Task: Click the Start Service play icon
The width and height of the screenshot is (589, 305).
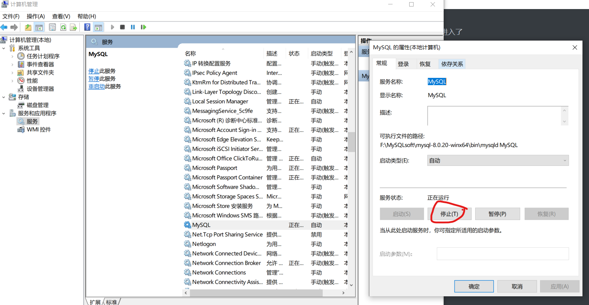Action: 112,27
